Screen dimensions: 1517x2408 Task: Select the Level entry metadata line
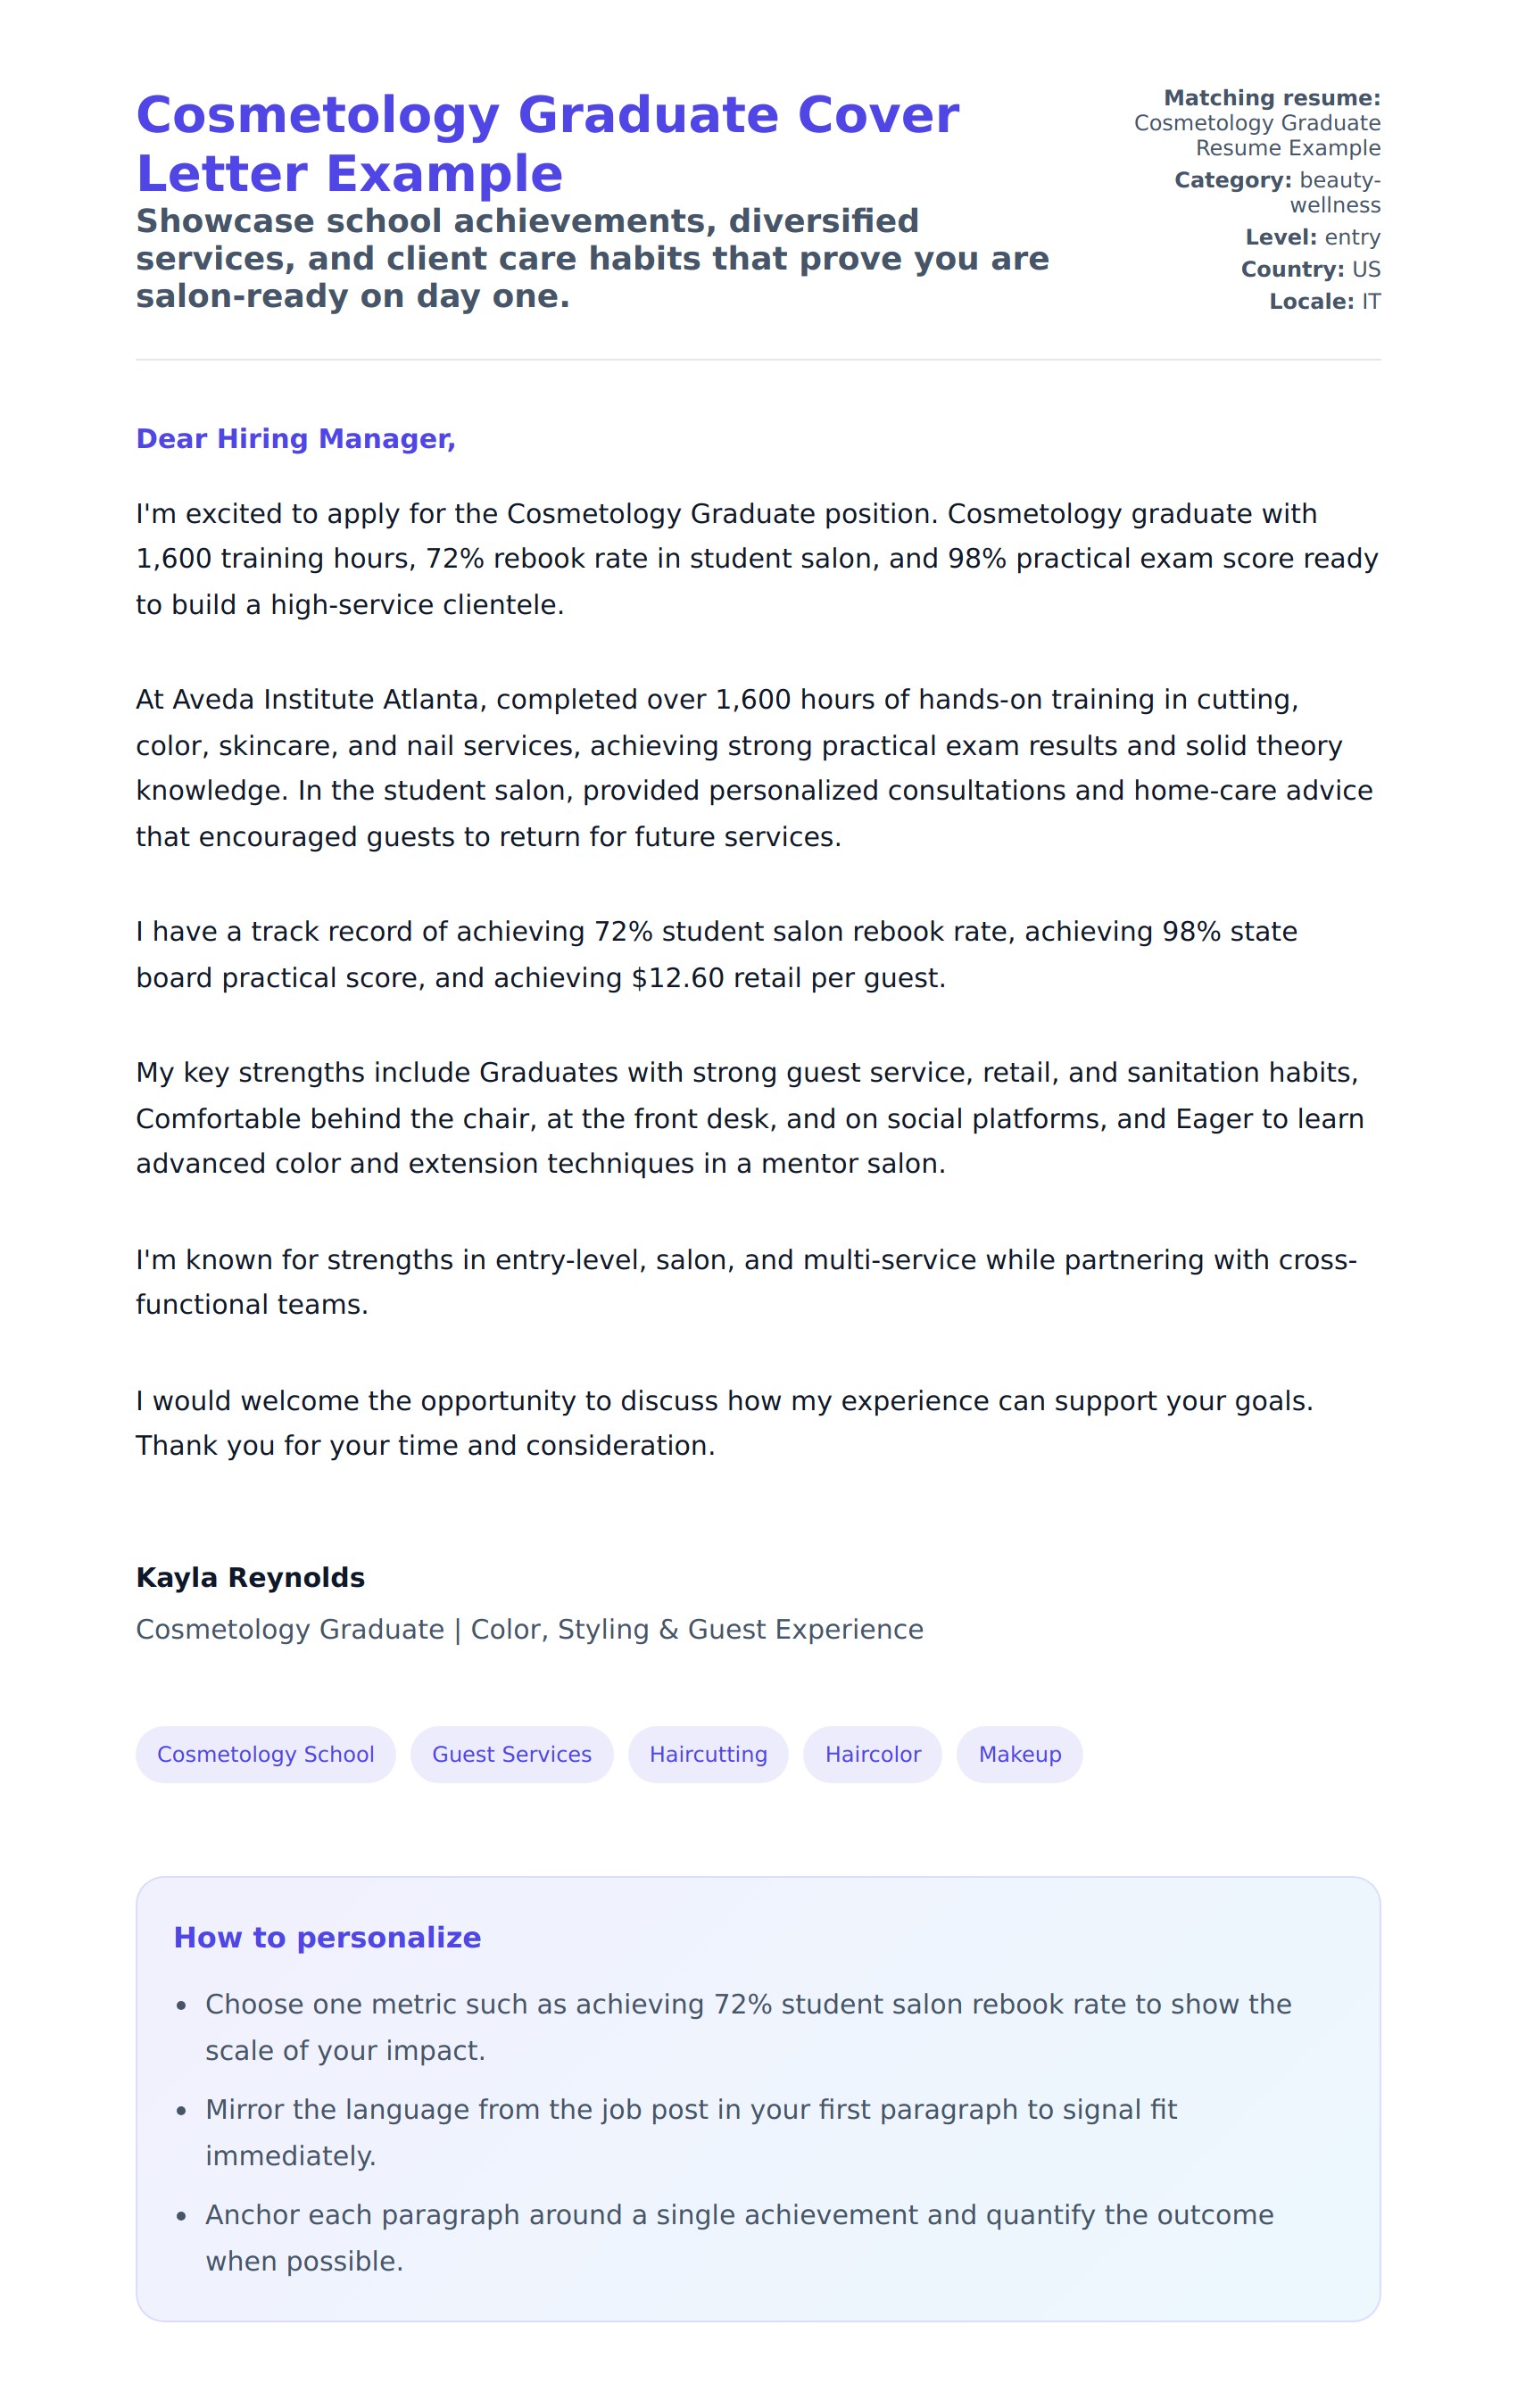[x=1311, y=237]
